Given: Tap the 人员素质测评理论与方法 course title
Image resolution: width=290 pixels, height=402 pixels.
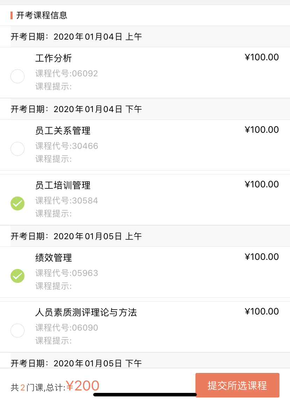Looking at the screenshot, I should coord(86,312).
